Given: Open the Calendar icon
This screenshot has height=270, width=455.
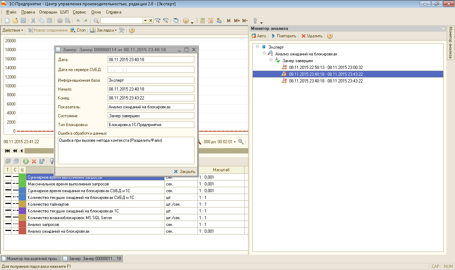Looking at the screenshot, I should (211, 21).
